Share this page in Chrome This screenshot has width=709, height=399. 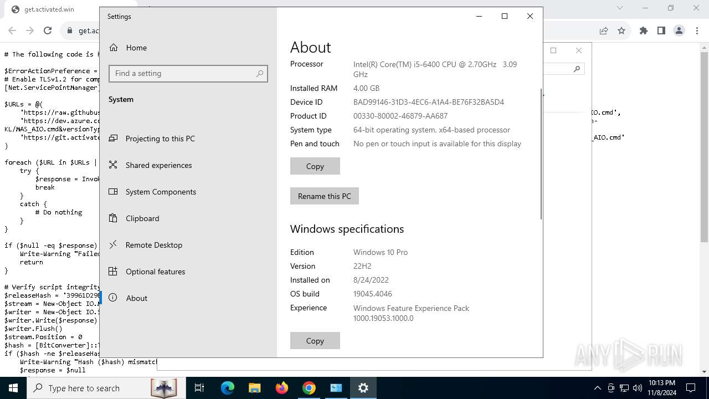tap(604, 30)
